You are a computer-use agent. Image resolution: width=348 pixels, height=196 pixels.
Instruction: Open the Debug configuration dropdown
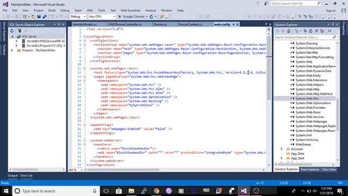coord(78,17)
